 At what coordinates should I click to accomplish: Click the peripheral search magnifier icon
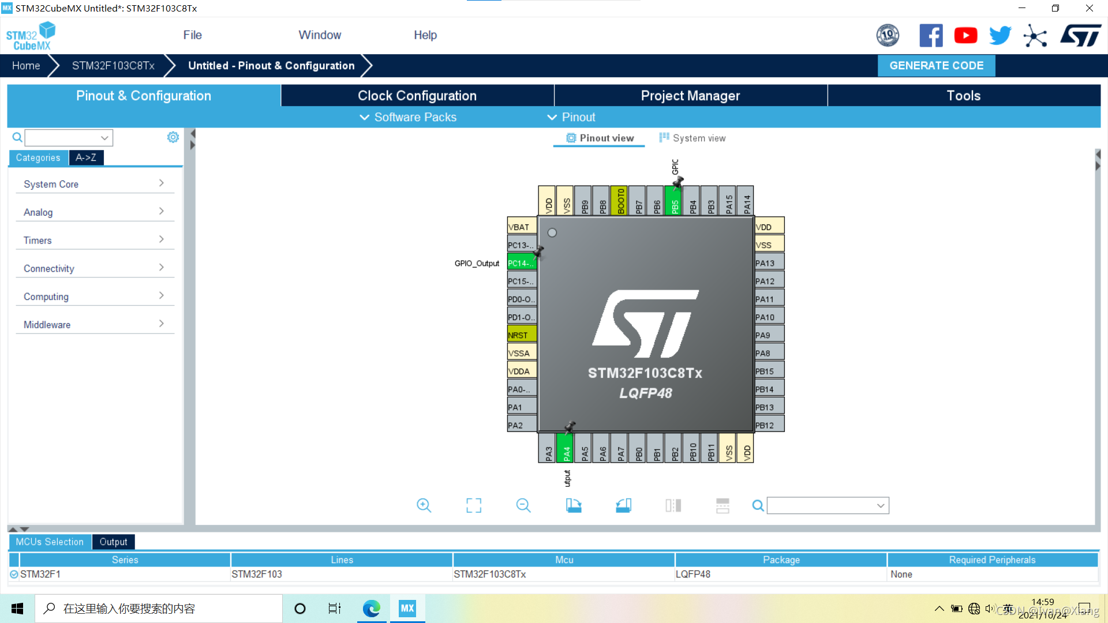[17, 137]
